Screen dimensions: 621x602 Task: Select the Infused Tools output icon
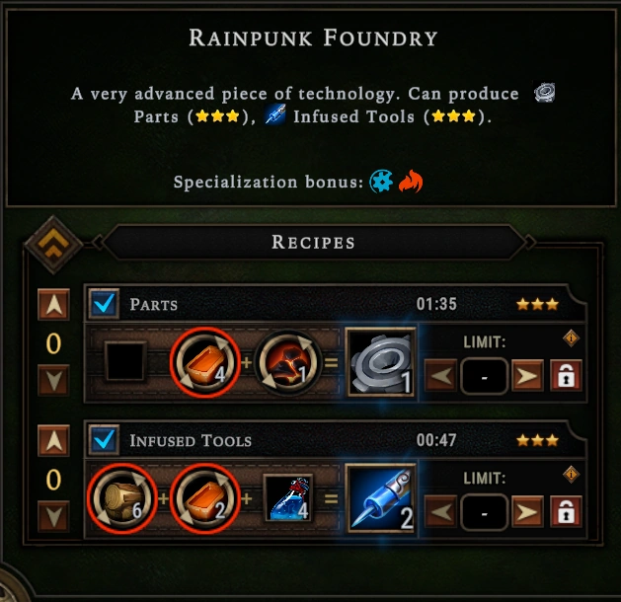tap(381, 498)
